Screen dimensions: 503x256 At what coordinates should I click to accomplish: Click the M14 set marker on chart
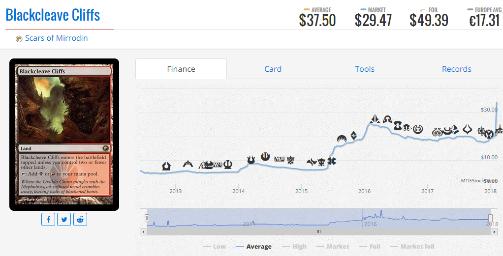[217, 165]
